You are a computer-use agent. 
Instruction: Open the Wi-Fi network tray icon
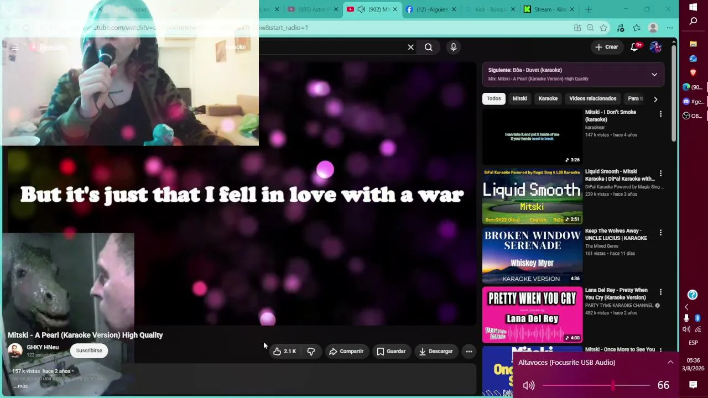pos(697,329)
